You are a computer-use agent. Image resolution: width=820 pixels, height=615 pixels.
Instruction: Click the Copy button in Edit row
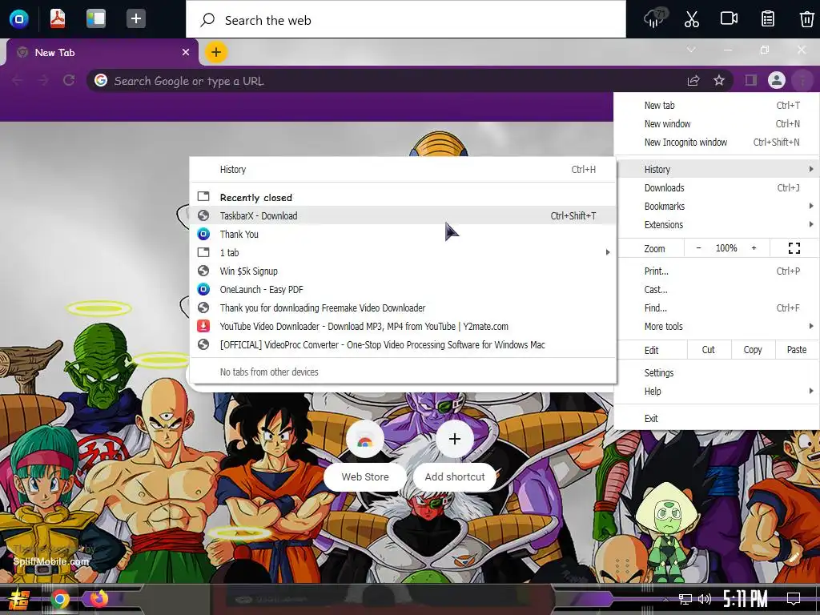tap(753, 350)
